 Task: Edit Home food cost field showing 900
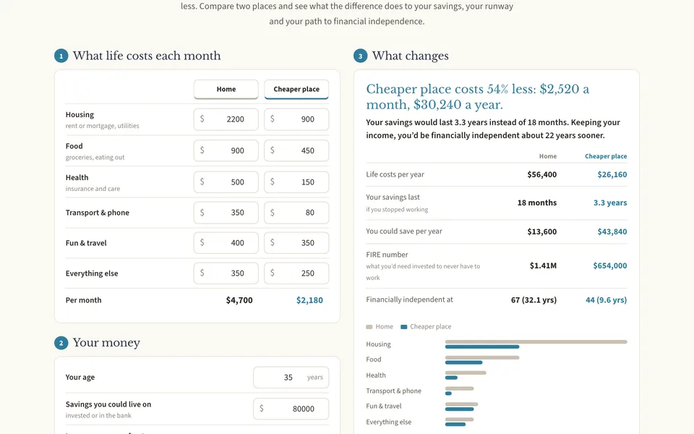(226, 150)
